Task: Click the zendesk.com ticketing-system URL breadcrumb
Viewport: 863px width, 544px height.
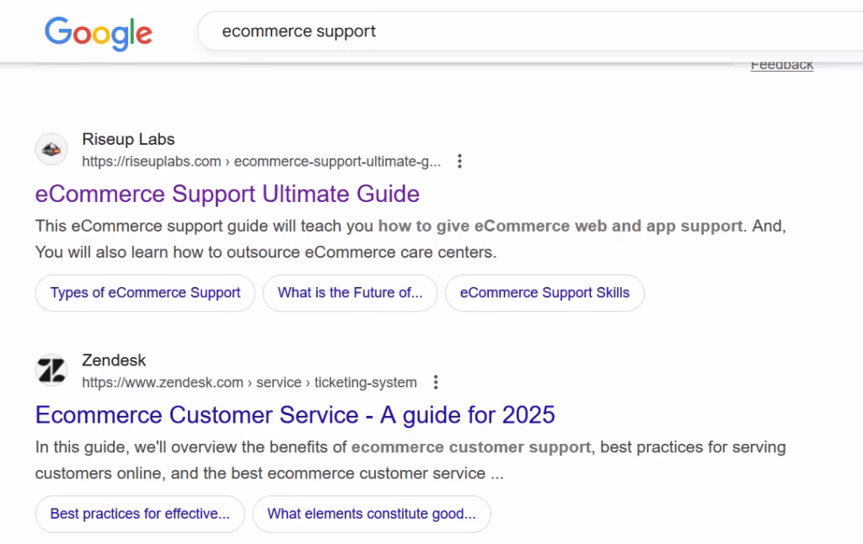Action: 249,383
